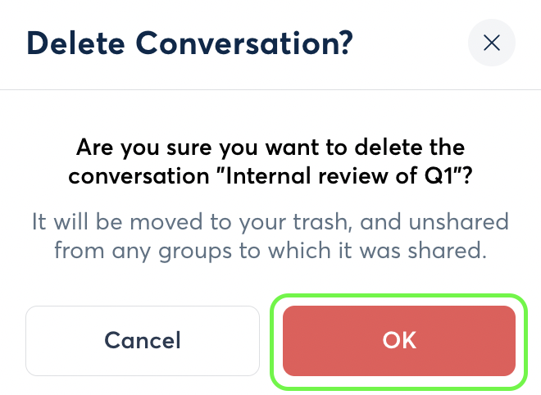Screen dimensions: 541x395
Task: Dismiss the prompt via the round X icon
Action: click(x=492, y=43)
